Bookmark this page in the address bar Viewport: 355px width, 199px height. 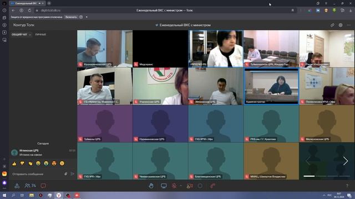pos(292,11)
